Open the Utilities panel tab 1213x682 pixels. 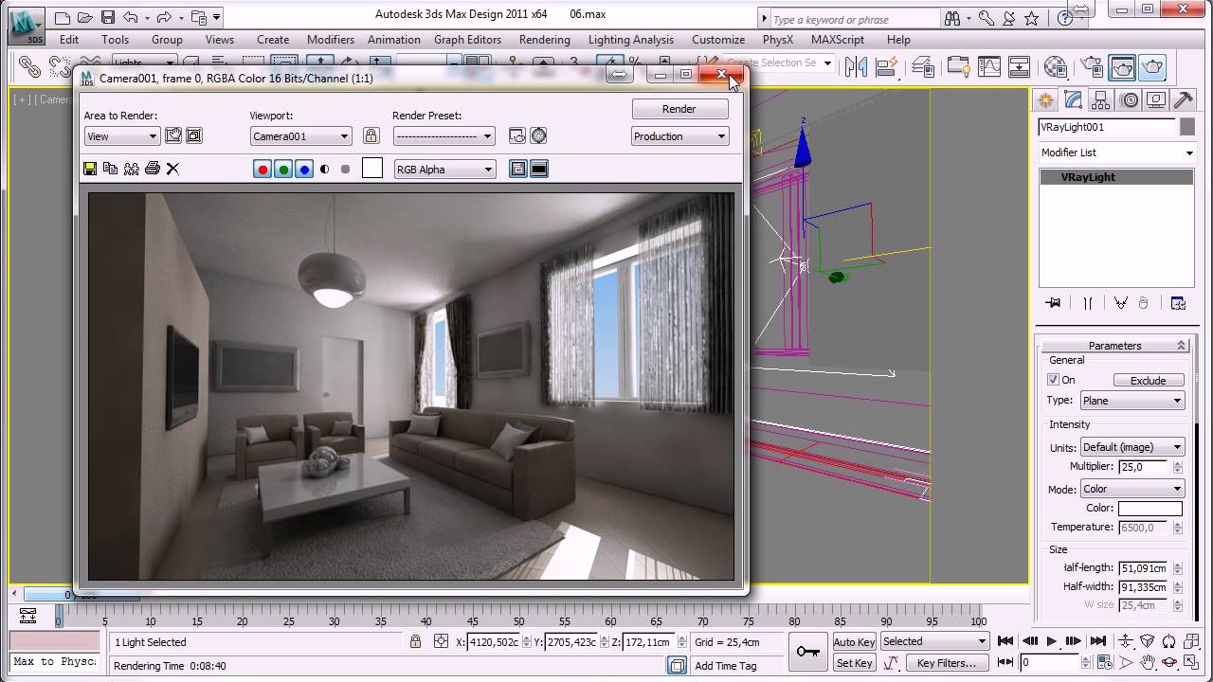point(1183,100)
